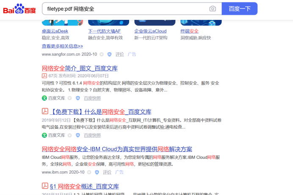This screenshot has height=195, width=293.
Task: Open 百度快照 for 什么是网络安全 result
Action: click(x=92, y=135)
